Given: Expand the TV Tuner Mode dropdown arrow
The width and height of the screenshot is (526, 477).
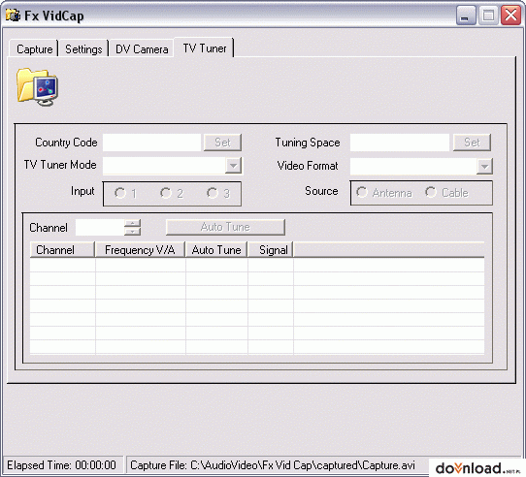Looking at the screenshot, I should click(x=233, y=166).
